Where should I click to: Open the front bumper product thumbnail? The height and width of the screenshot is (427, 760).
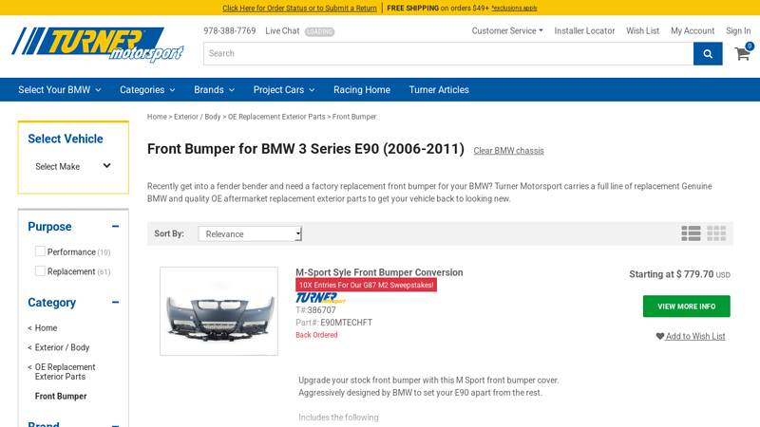218,311
